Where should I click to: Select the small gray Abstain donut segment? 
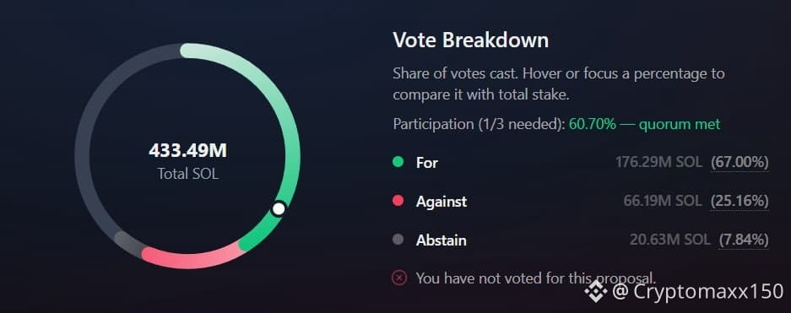[x=129, y=243]
